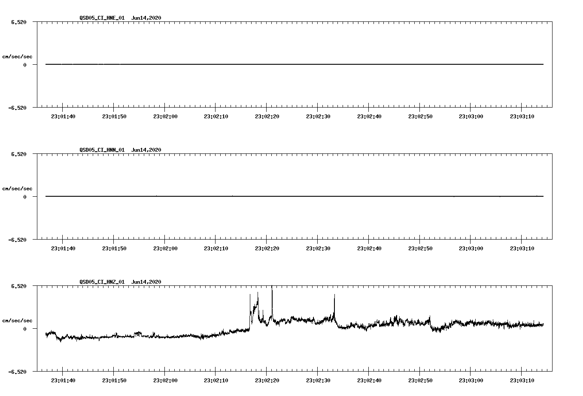Click the -6.520 bottom axis value of the HNE plot
583x396 pixels.
(x=17, y=108)
